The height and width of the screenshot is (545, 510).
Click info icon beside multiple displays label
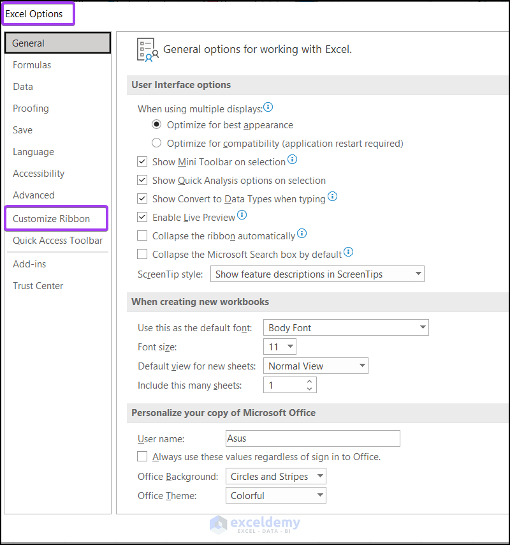268,107
